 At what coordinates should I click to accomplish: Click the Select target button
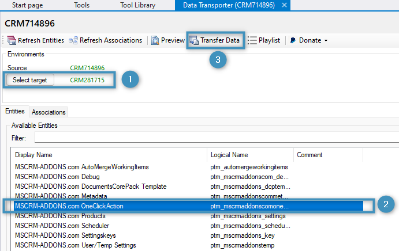click(30, 80)
